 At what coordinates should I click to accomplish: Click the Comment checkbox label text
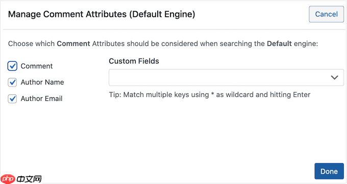(37, 66)
